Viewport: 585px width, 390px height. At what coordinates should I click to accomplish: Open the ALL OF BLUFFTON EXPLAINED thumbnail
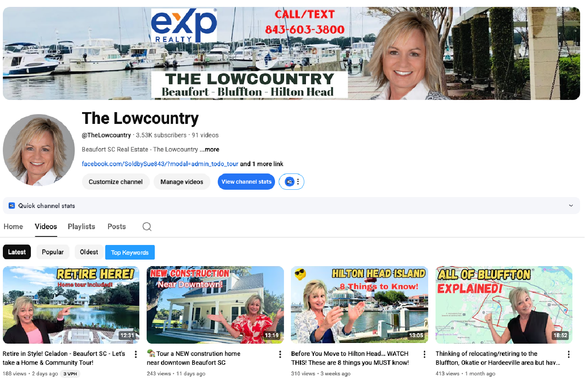coord(504,305)
